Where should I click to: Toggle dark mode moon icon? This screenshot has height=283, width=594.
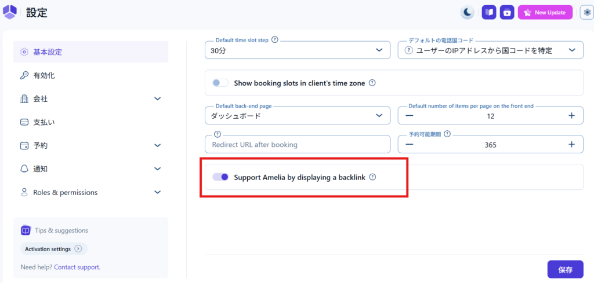pos(468,12)
